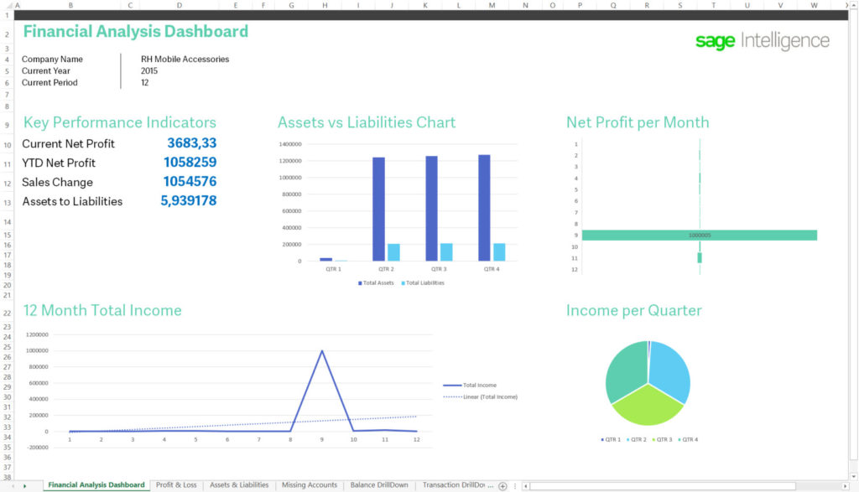Select the Balance DrillDown tab
This screenshot has height=492, width=859.
tap(377, 484)
